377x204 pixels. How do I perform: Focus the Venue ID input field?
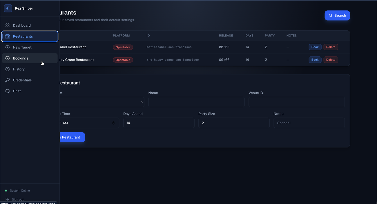[296, 102]
